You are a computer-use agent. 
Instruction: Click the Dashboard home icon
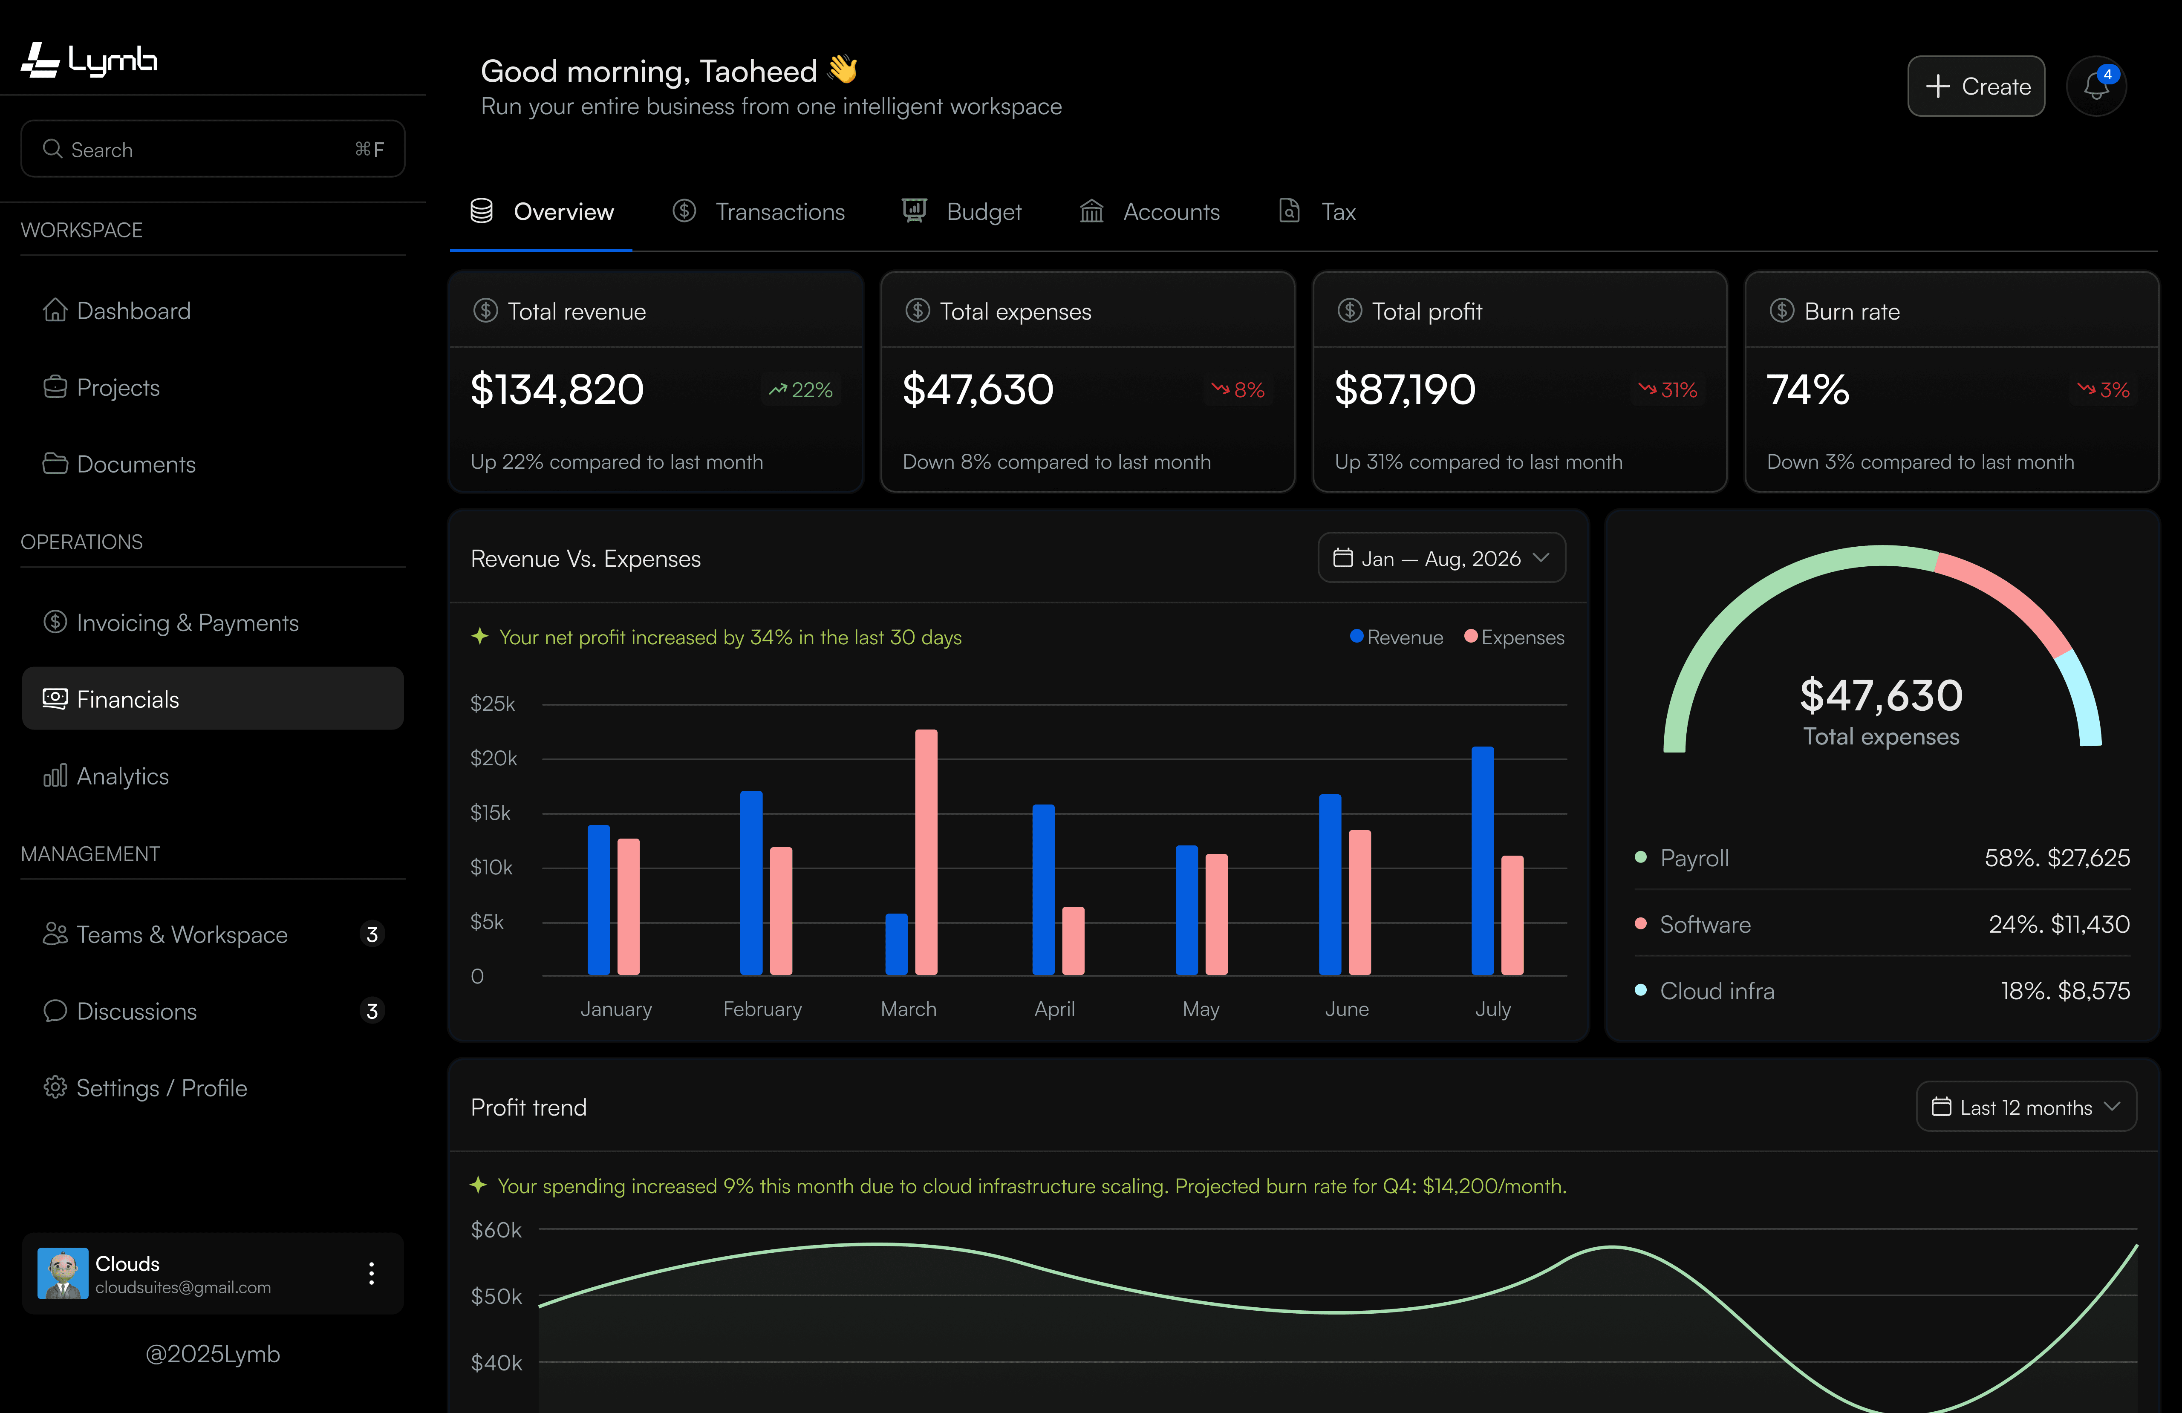(55, 311)
